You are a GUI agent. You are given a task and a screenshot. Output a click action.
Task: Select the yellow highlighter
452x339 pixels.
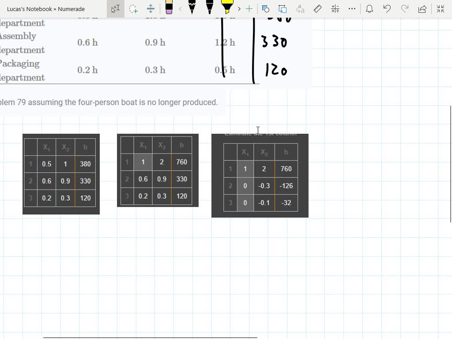pyautogui.click(x=227, y=8)
